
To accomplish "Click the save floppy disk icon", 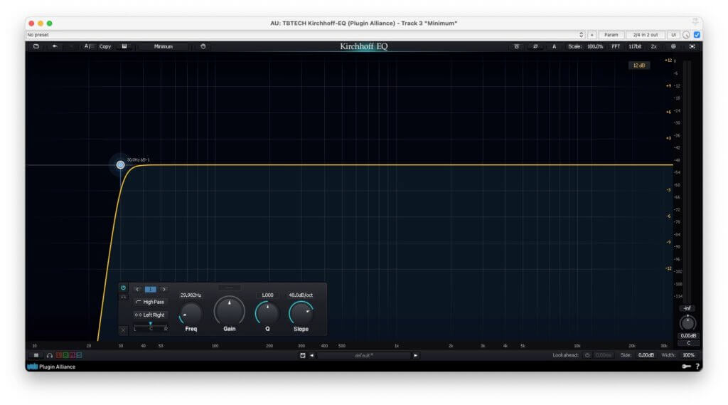I will pyautogui.click(x=124, y=46).
